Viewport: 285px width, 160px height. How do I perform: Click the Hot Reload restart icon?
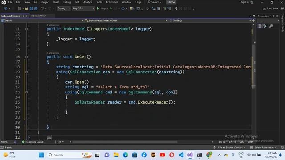point(123,8)
